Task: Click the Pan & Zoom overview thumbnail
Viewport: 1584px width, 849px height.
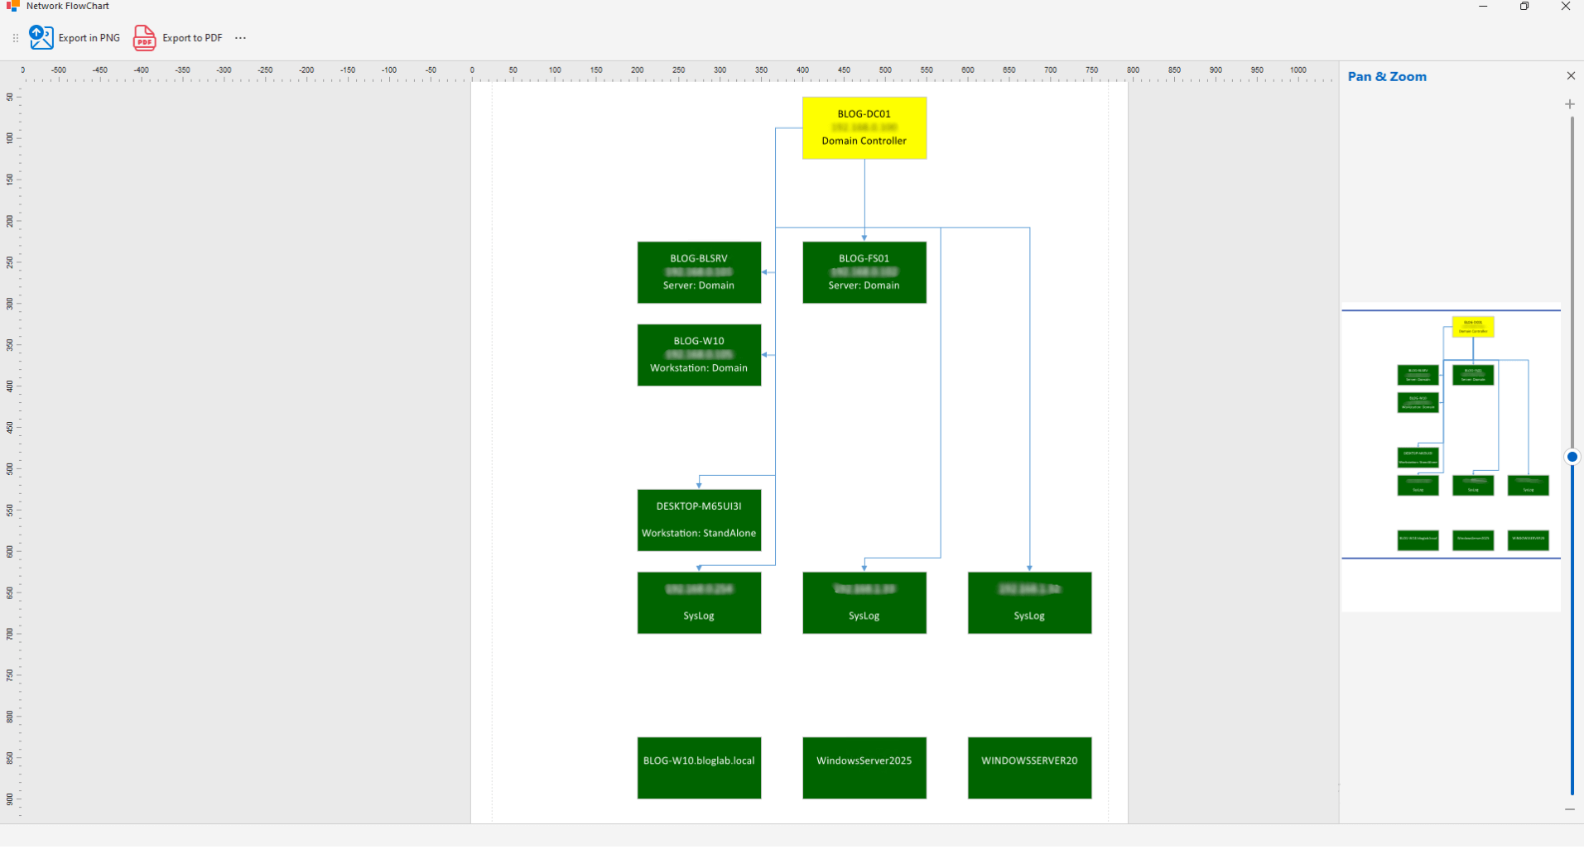Action: (1451, 434)
